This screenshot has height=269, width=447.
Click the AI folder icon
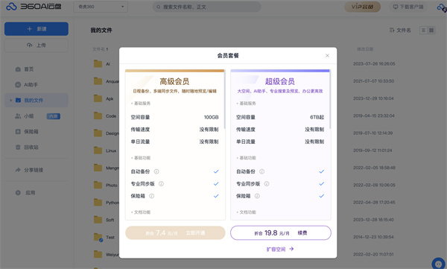click(x=98, y=63)
